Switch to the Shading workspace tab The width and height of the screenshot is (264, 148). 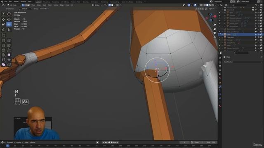coord(86,2)
